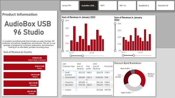Pick the Scarlett 2i2 product tile

pyautogui.click(x=165, y=6)
